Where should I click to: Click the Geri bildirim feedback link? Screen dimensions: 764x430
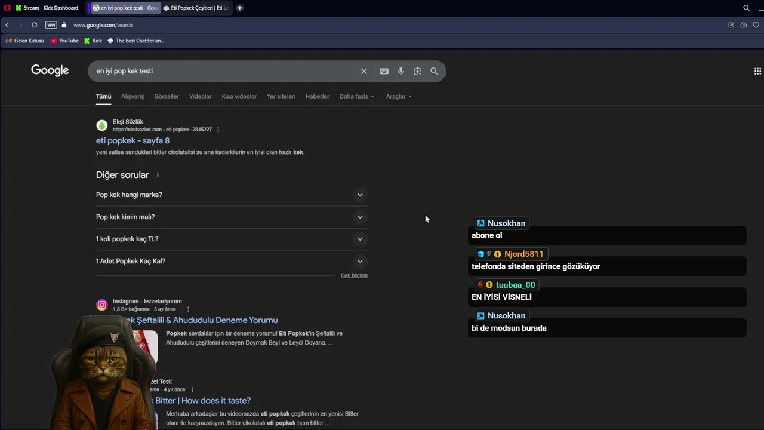[354, 275]
